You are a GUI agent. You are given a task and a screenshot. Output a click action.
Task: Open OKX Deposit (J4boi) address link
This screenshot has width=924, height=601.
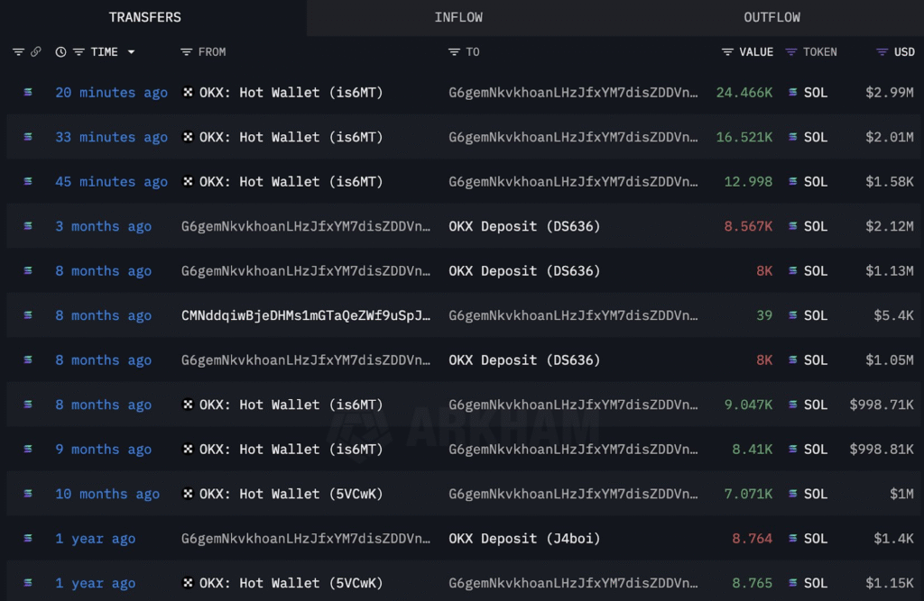click(x=524, y=539)
